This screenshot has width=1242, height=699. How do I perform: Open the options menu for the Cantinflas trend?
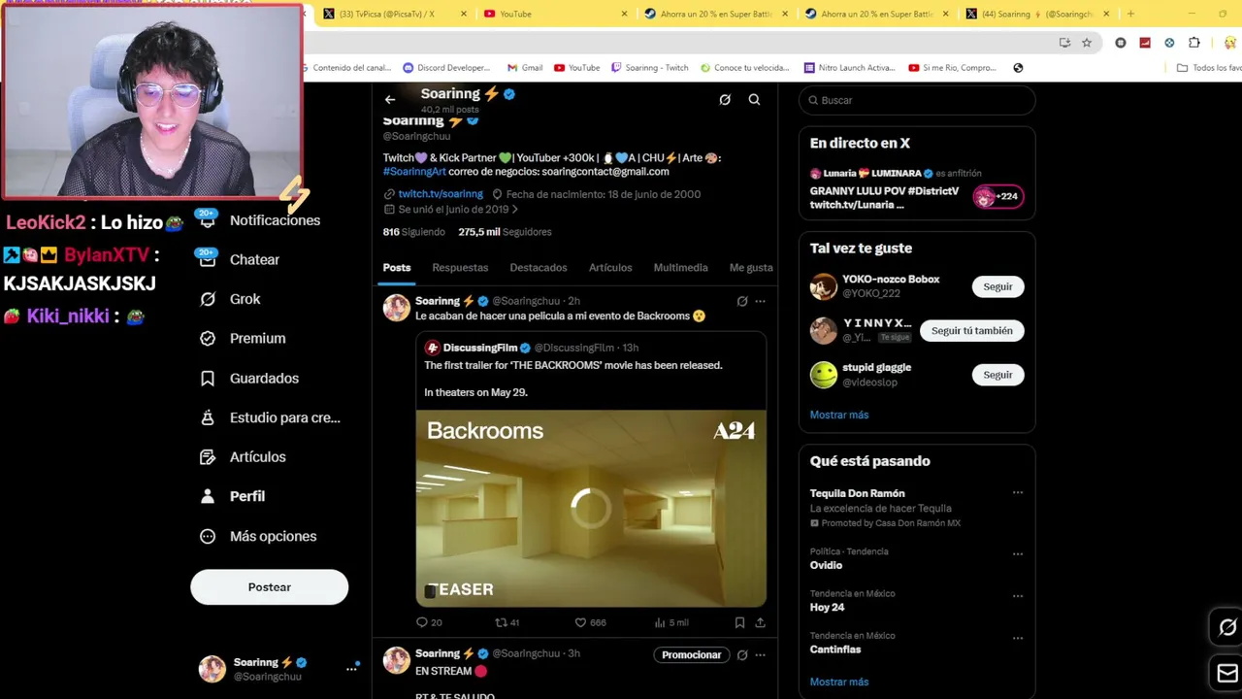pos(1018,638)
